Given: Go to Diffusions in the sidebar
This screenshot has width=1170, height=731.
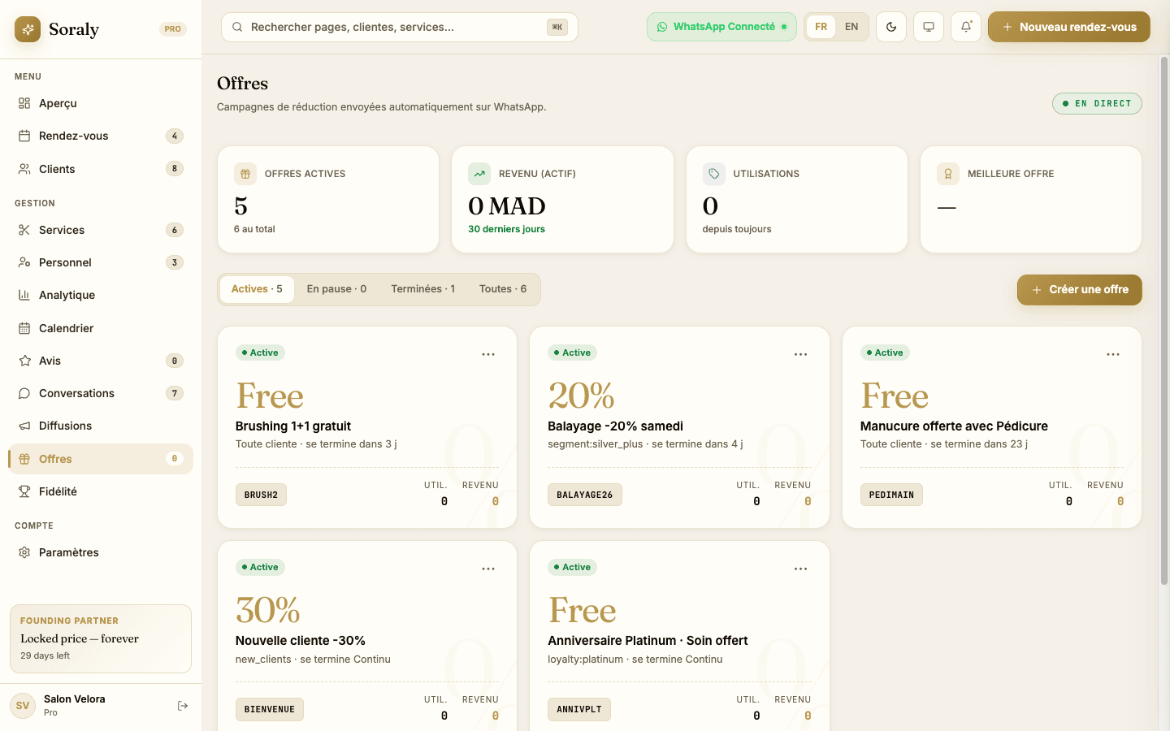Looking at the screenshot, I should click(x=65, y=426).
